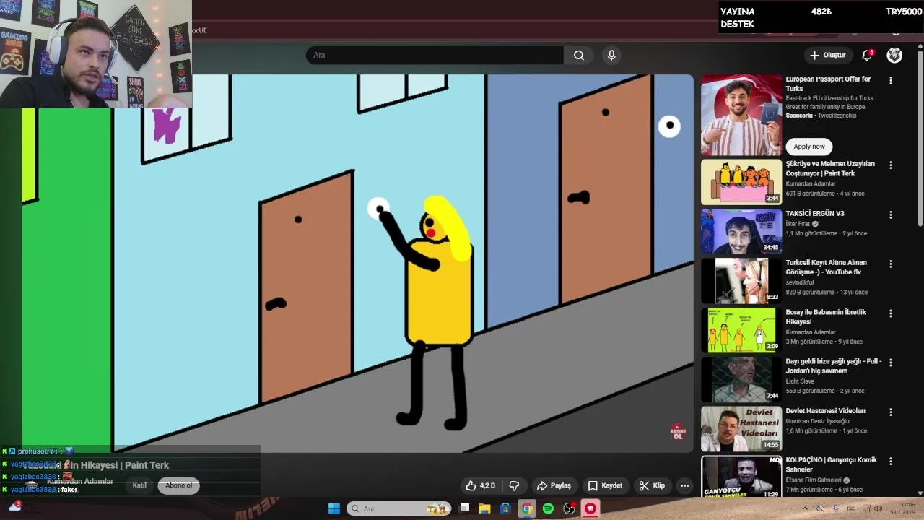This screenshot has width=924, height=520.
Task: Open options for Dayı geldi bize video
Action: 890,362
